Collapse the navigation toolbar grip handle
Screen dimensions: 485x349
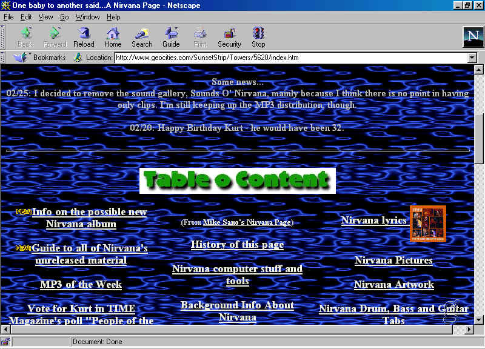coord(2,37)
